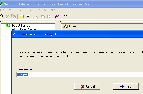Click the folder up-arrow toolbar icon
Screen dimensions: 143x94
[22, 16]
